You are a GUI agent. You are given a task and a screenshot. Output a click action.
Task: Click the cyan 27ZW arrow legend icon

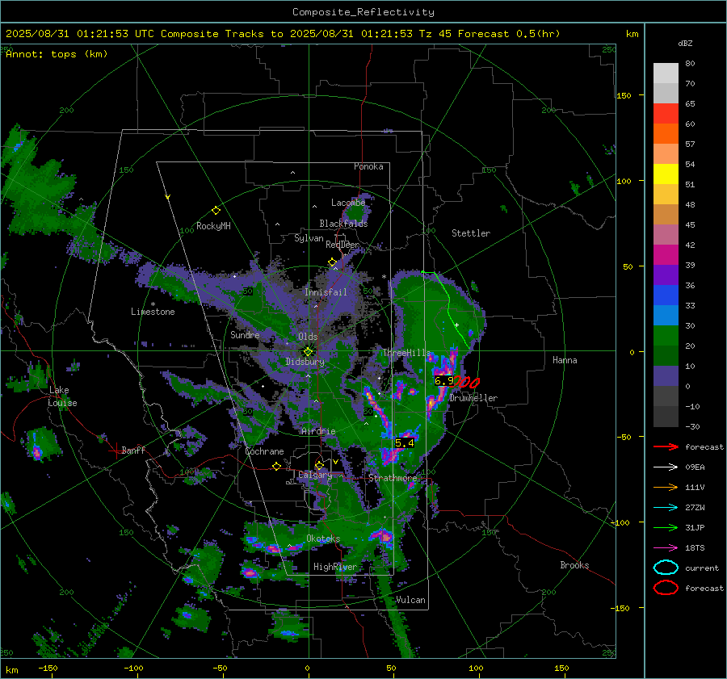(666, 508)
